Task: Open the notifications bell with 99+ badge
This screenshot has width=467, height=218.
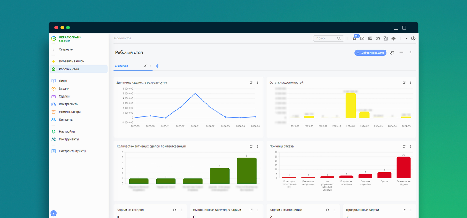Action: tap(354, 39)
